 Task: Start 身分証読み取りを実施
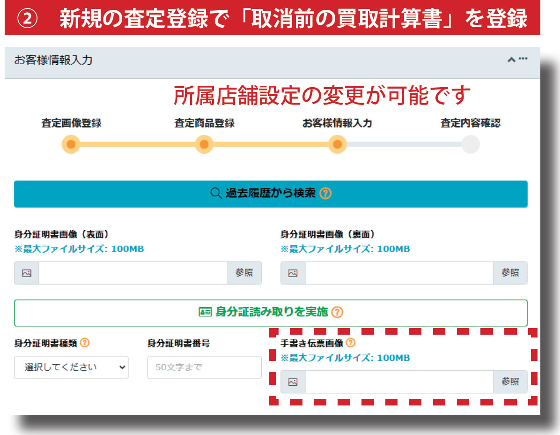[270, 313]
